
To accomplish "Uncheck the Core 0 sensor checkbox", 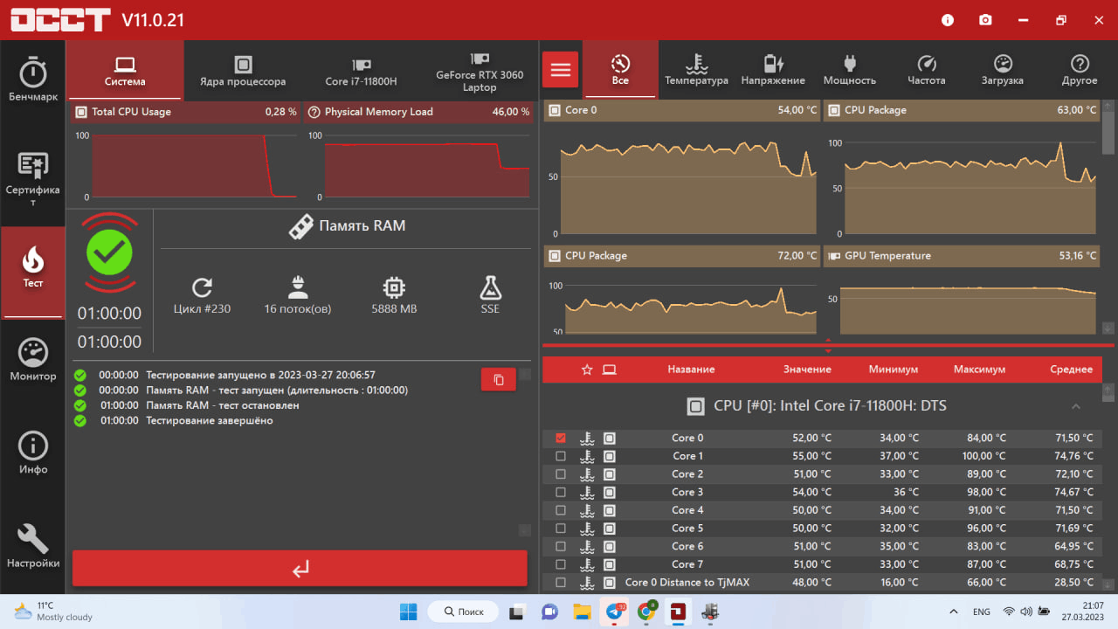I will (561, 438).
